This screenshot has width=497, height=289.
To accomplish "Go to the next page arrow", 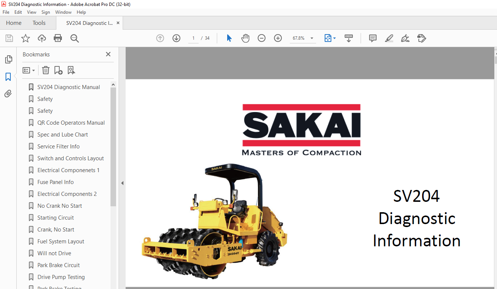I will (x=176, y=38).
